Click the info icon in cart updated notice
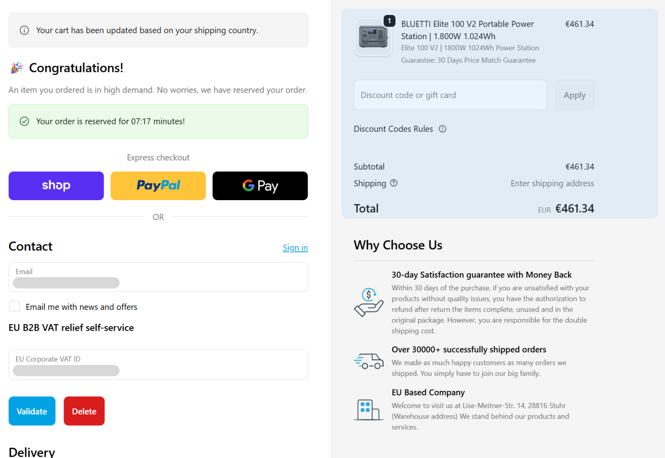 pyautogui.click(x=25, y=30)
